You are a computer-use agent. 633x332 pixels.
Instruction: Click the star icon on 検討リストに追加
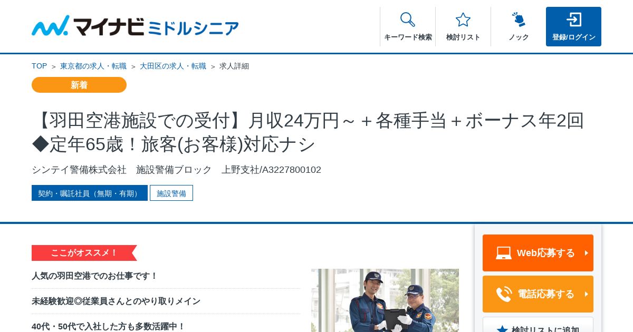point(502,329)
